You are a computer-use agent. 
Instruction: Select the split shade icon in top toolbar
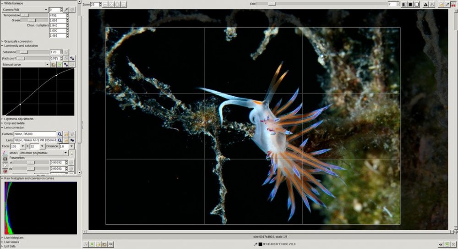click(x=404, y=5)
